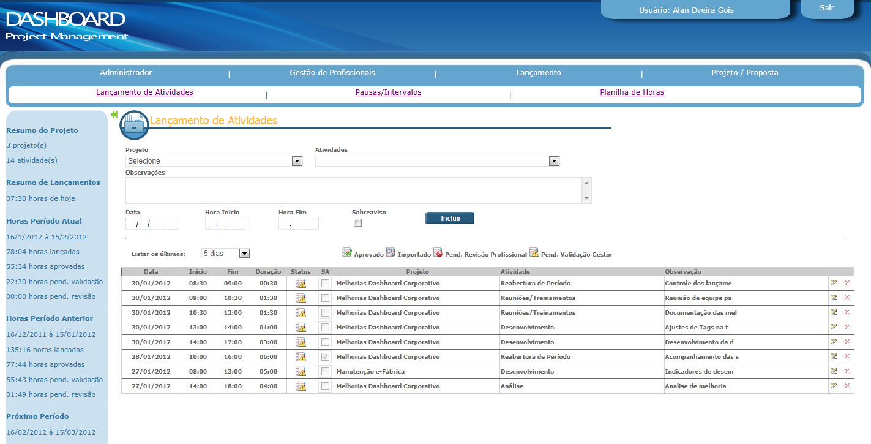Click status icon for Reunião de equipe row
The width and height of the screenshot is (871, 444).
[301, 298]
